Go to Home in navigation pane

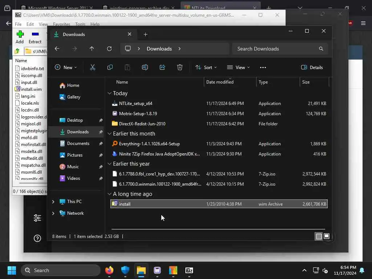click(73, 85)
